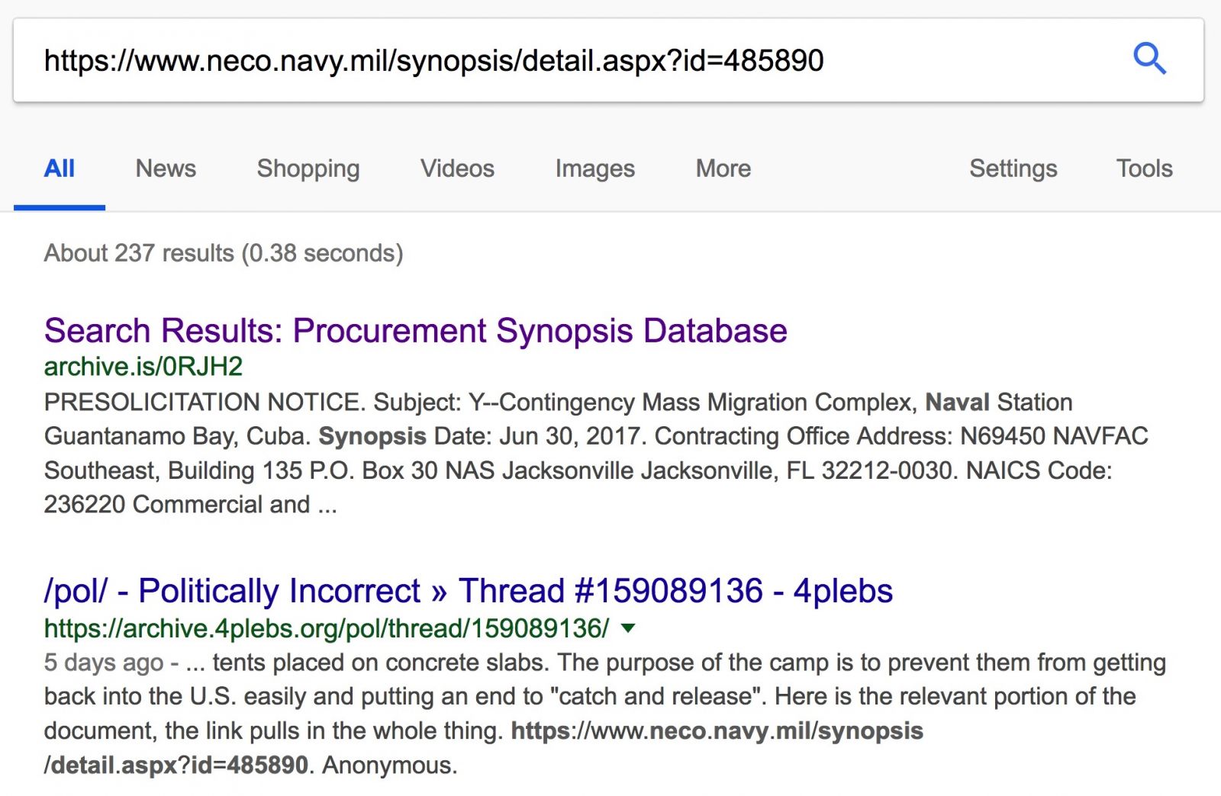Expand the dropdown arrow beside the 4plebs URL
1221x796 pixels.
pyautogui.click(x=628, y=629)
